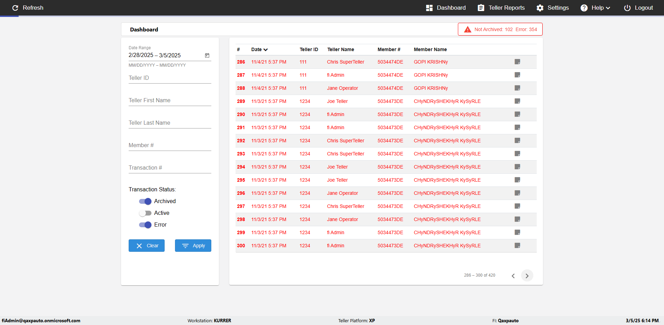This screenshot has width=664, height=325.
Task: Click into the Teller ID field
Action: (170, 78)
